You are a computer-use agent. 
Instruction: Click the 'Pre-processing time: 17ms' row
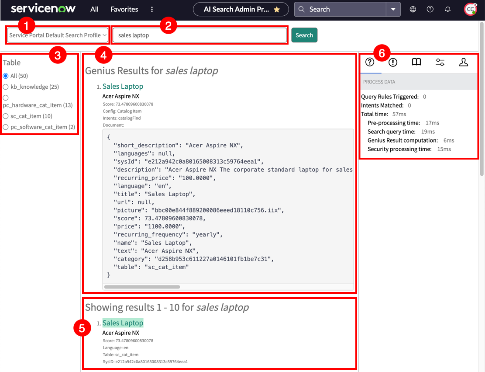point(403,123)
